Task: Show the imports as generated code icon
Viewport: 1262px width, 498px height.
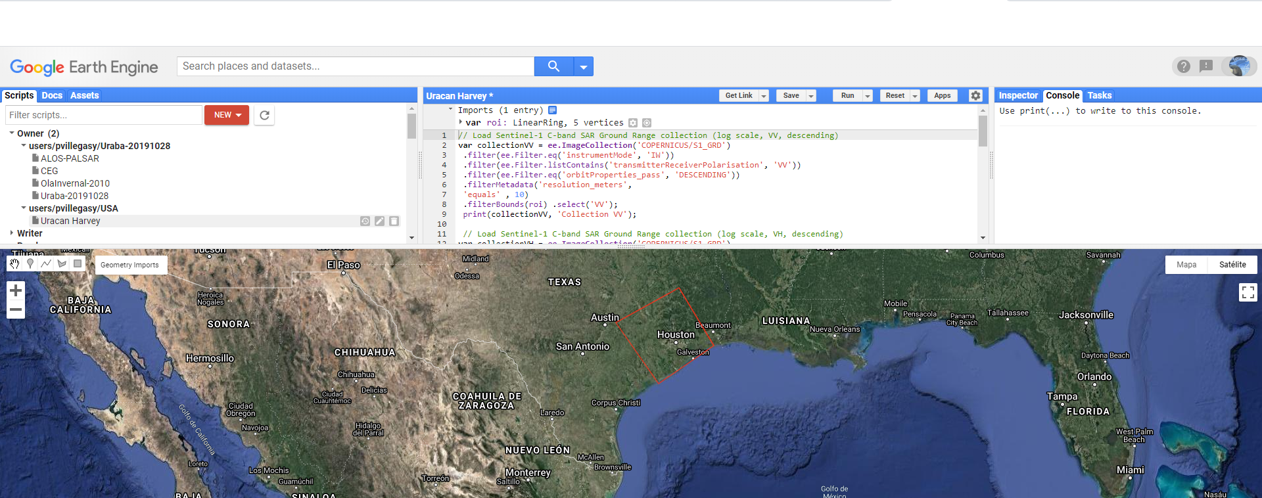Action: [x=552, y=110]
